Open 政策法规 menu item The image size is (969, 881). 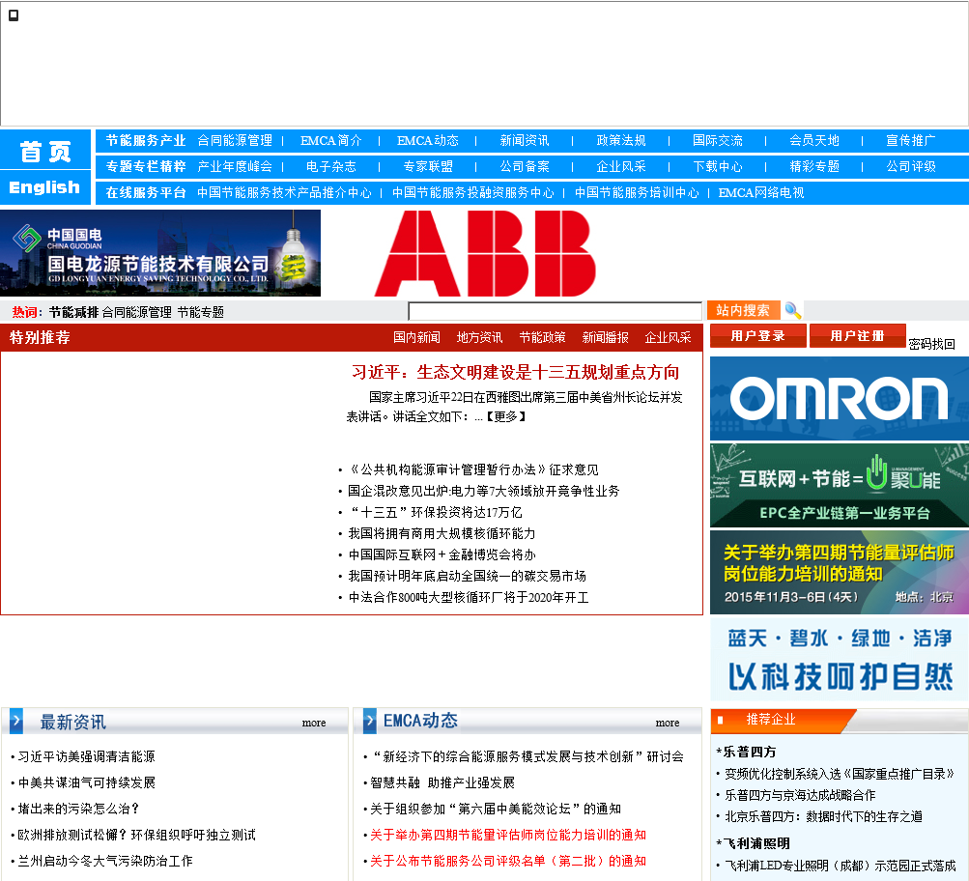[621, 141]
